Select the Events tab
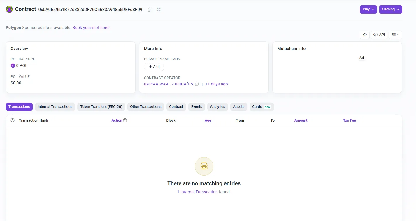The image size is (416, 221). coord(197,107)
